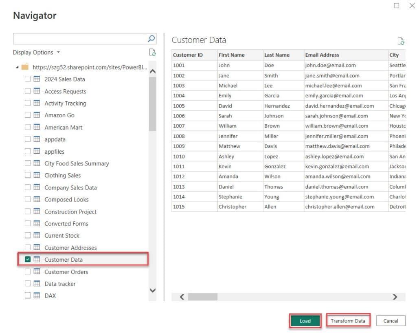The image size is (417, 333).
Task: Click the table icon for Data tracker
Action: (x=37, y=284)
